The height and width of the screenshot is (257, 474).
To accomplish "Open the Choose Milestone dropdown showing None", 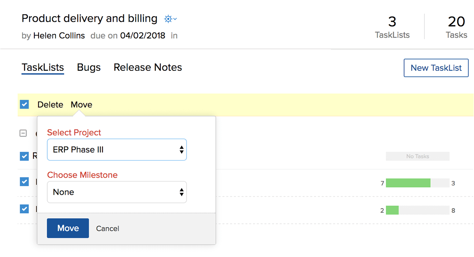I will click(117, 192).
